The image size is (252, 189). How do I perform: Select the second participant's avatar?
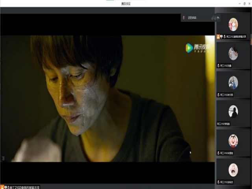click(x=233, y=54)
